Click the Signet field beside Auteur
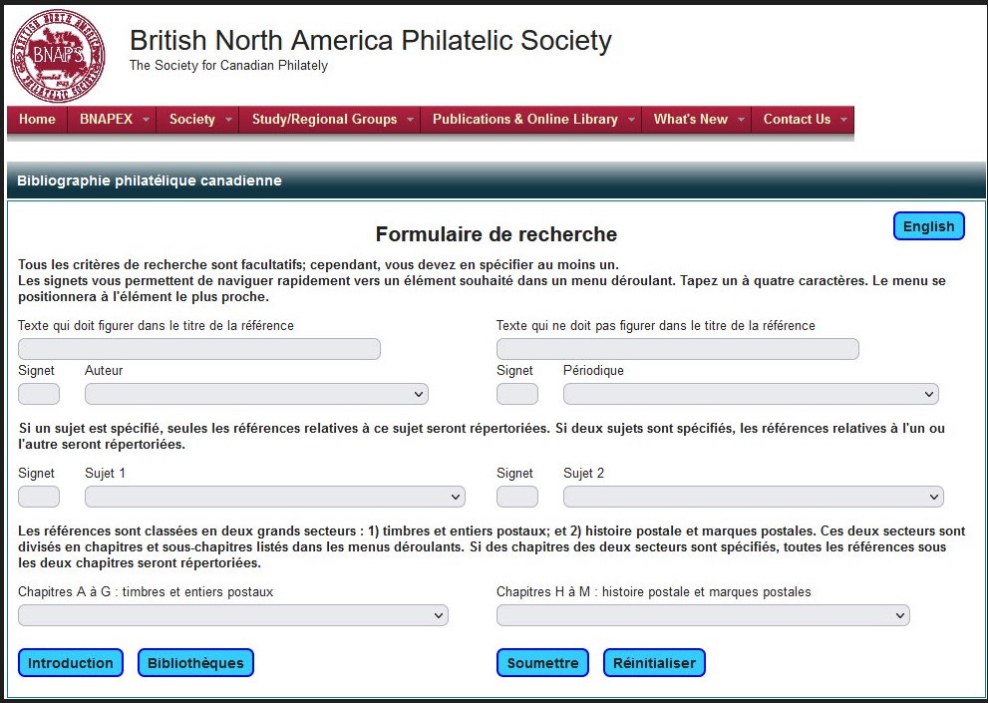 [39, 394]
